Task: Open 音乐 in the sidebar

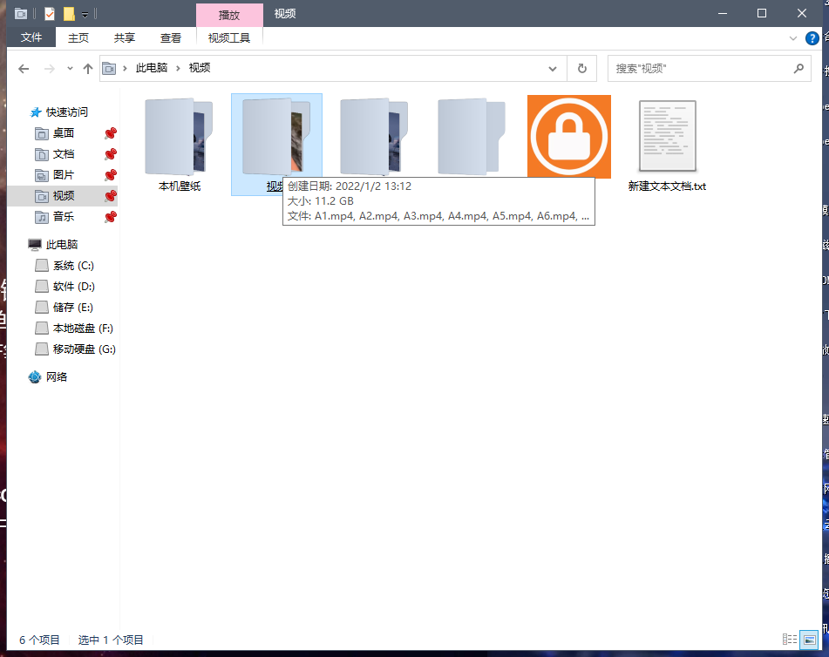Action: (63, 217)
